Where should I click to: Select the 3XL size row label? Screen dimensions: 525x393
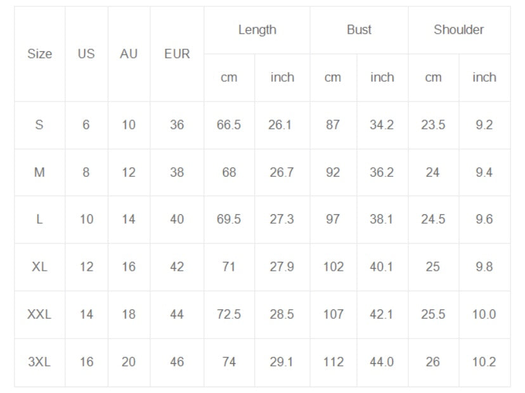[39, 362]
